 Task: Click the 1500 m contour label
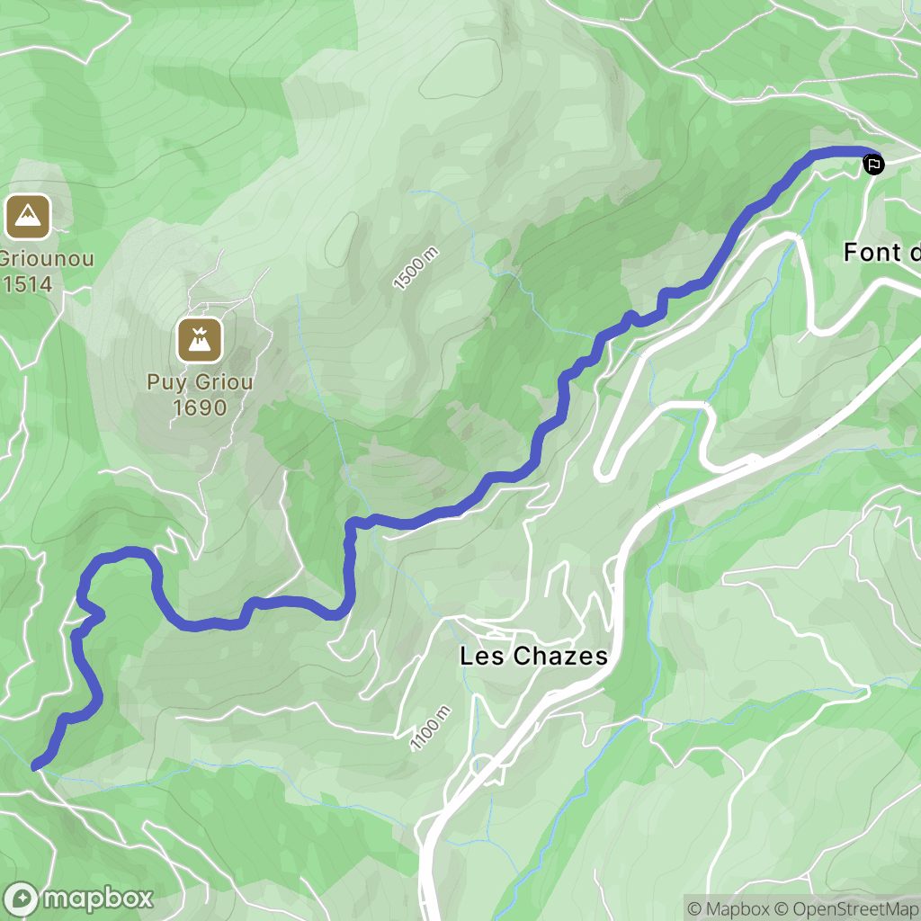[x=416, y=269]
